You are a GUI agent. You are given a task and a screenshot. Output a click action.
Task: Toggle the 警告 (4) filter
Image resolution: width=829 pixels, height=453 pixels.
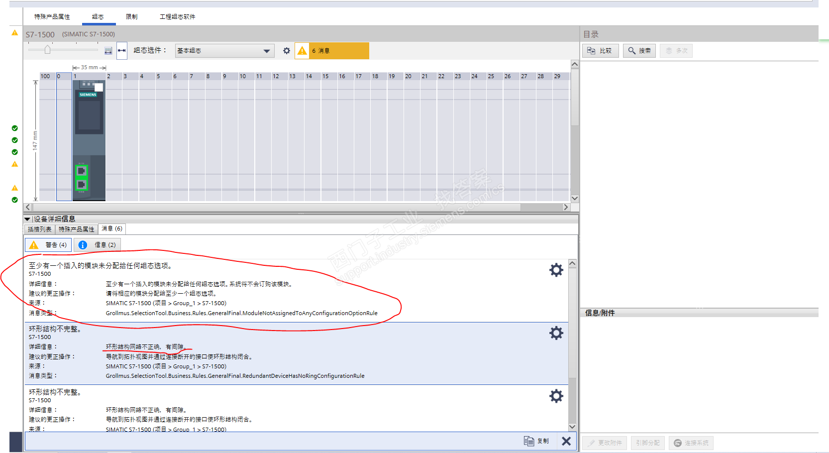[48, 245]
